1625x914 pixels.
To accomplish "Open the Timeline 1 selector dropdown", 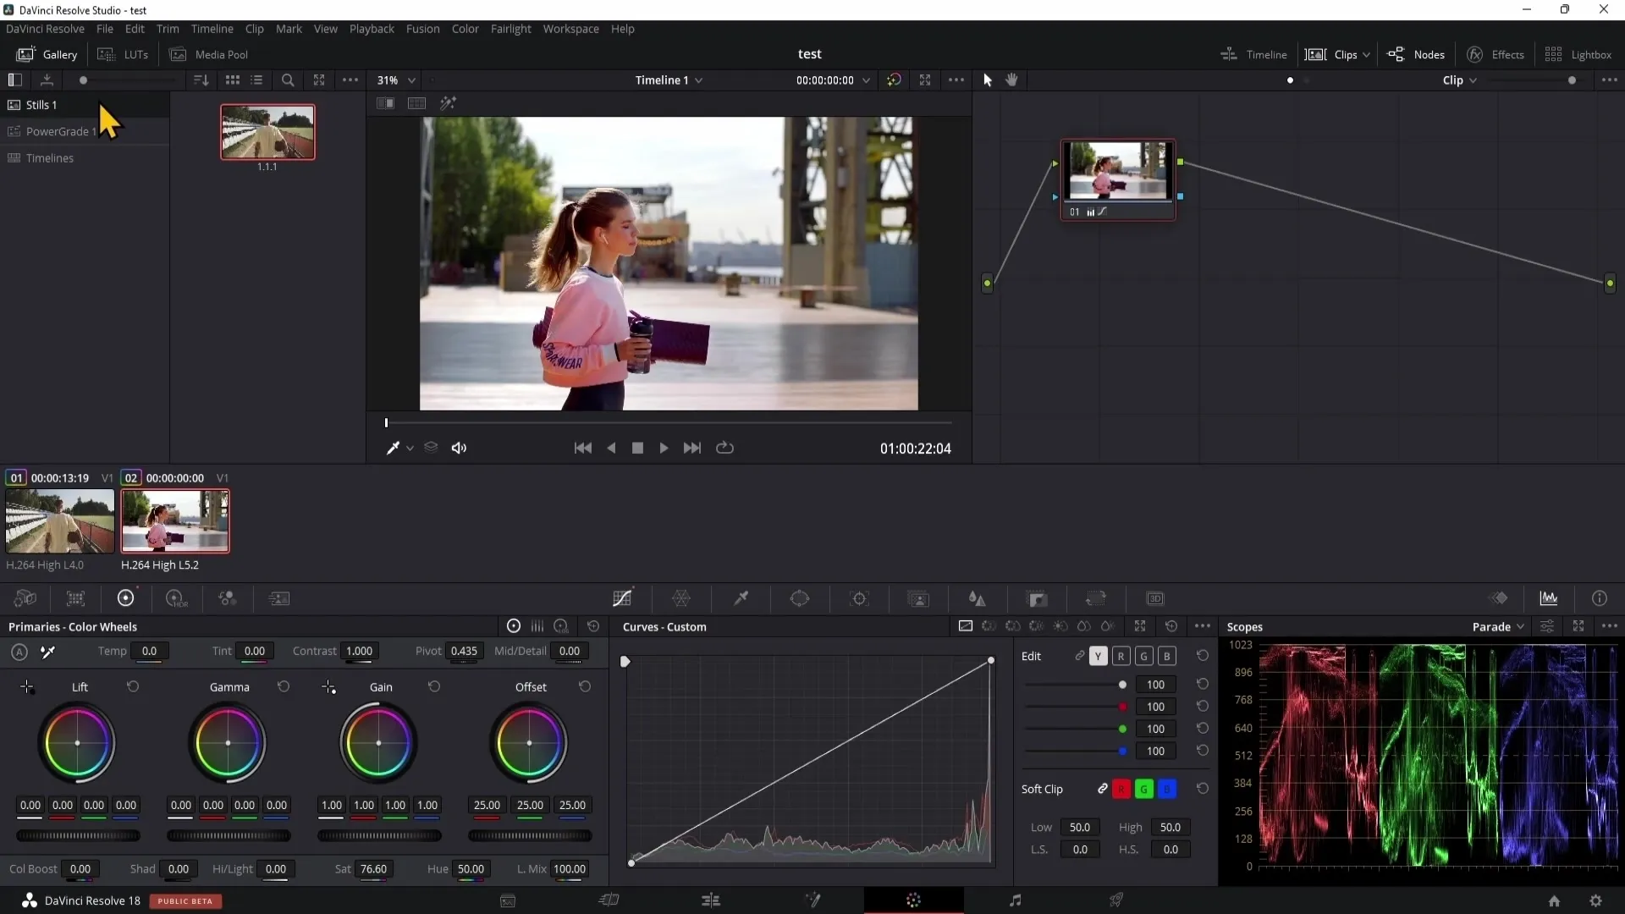I will 669,80.
